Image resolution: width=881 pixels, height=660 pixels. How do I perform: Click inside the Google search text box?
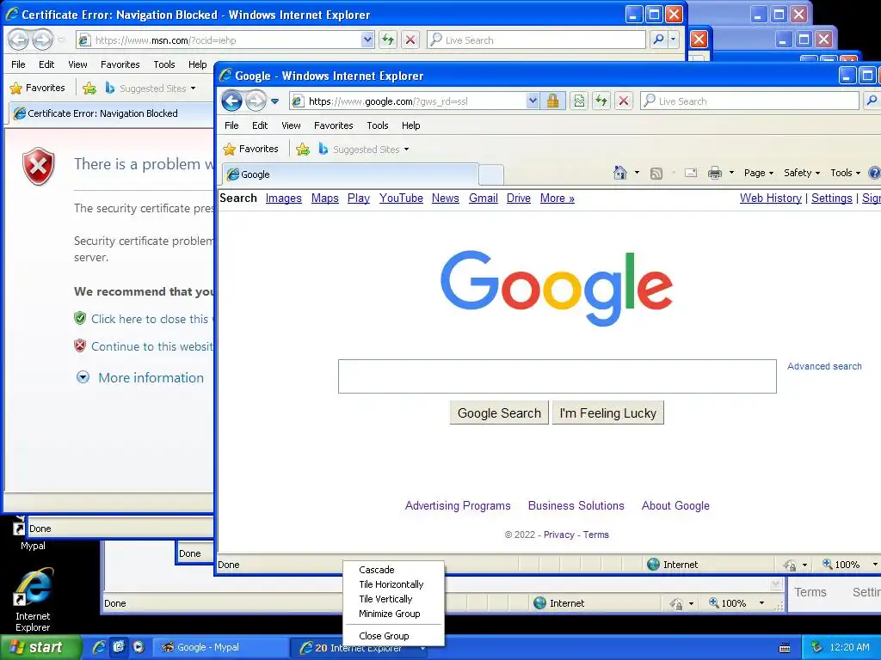coord(558,376)
